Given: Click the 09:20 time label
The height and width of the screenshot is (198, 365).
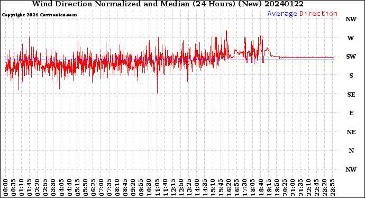Looking at the screenshot, I should [x=133, y=187].
